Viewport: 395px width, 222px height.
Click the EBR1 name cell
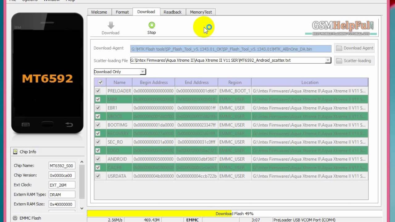(119, 108)
